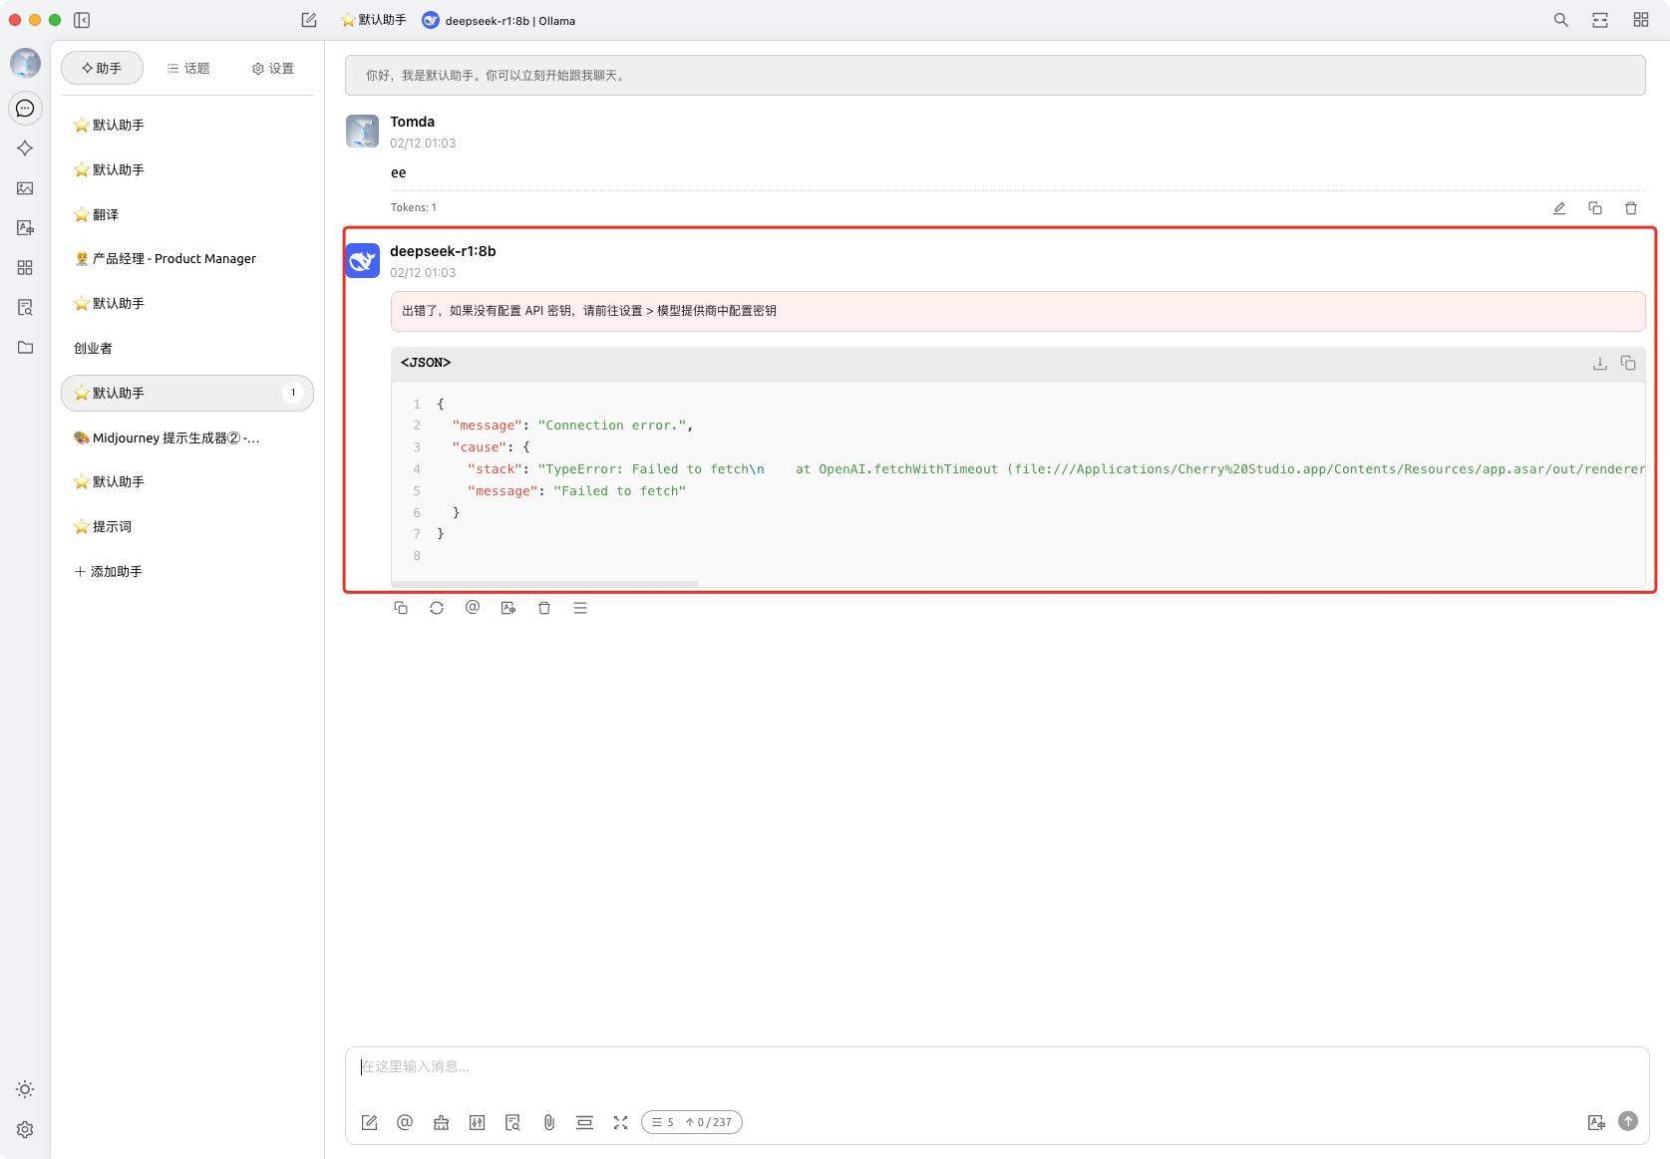1670x1159 pixels.
Task: Translate the deepseek-r1:8b reply
Action: pyautogui.click(x=508, y=608)
